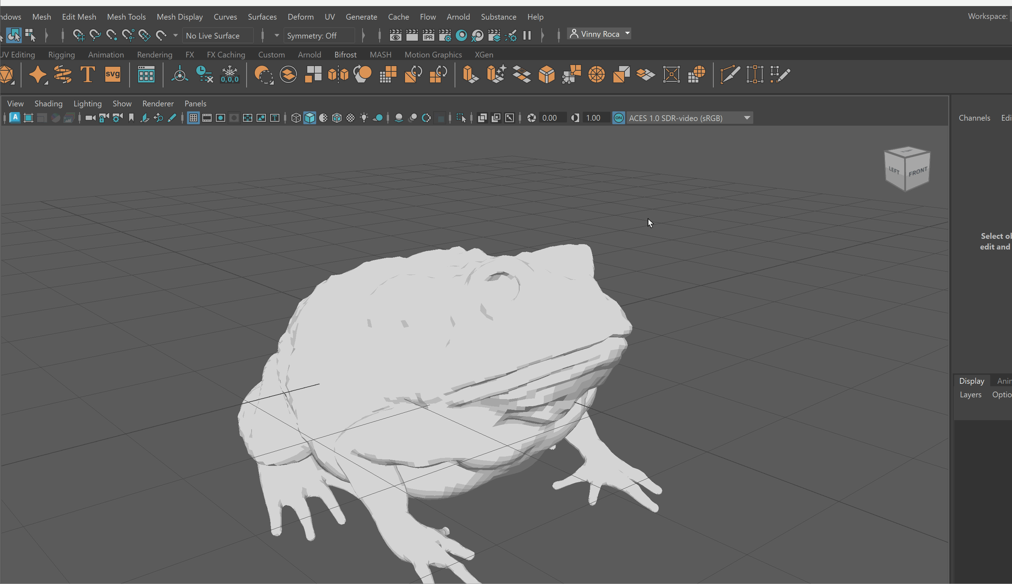Viewport: 1012px width, 584px height.
Task: Click the Mirror geometry shelf icon
Action: click(x=338, y=75)
